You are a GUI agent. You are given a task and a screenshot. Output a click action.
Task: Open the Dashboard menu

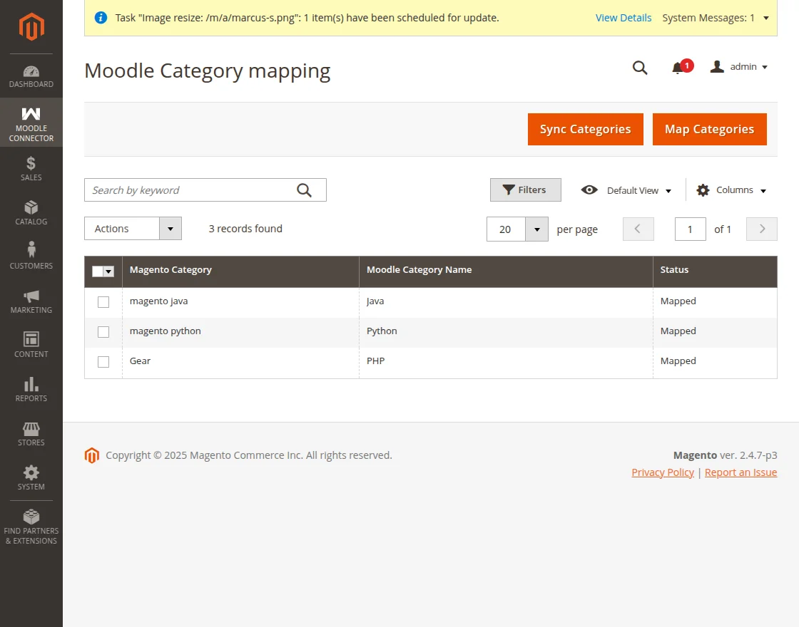pyautogui.click(x=31, y=76)
